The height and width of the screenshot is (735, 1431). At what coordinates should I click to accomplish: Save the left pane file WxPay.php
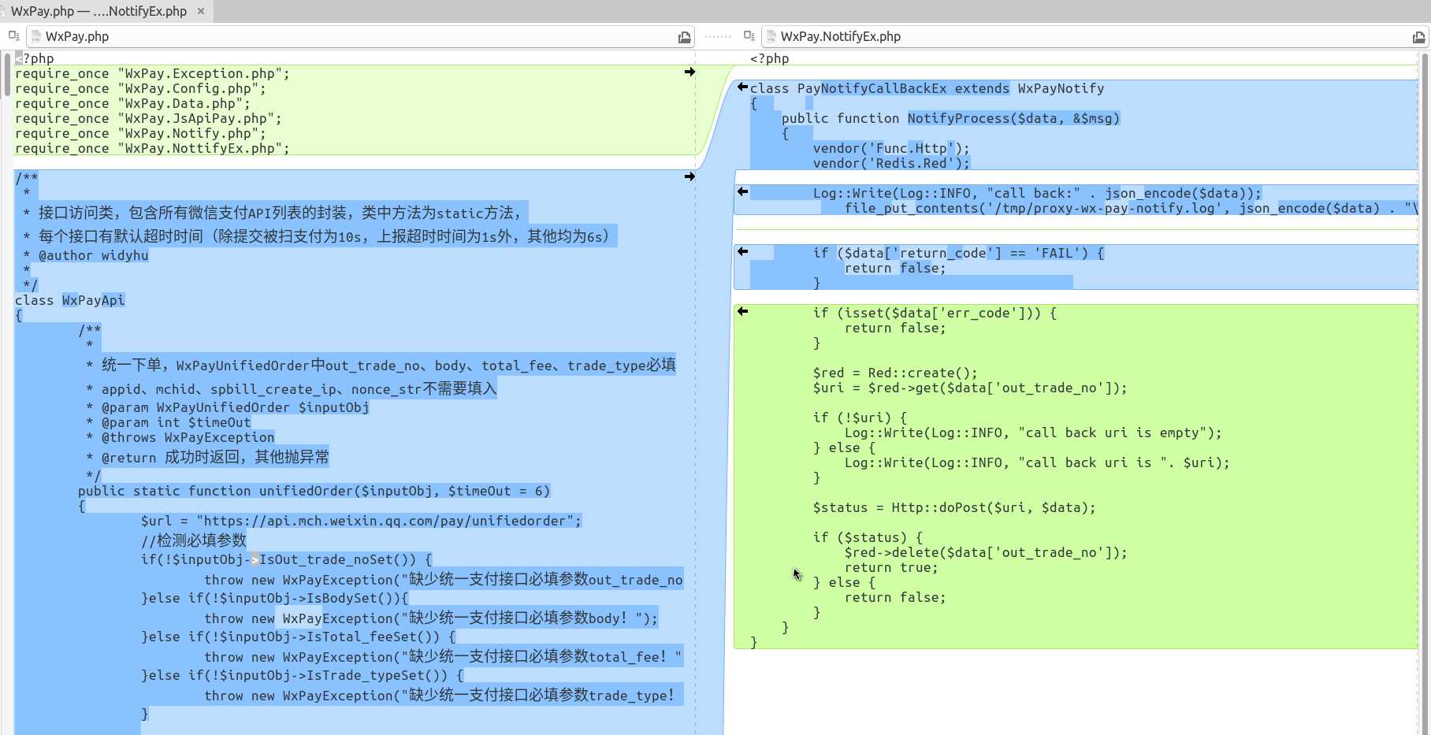click(684, 37)
